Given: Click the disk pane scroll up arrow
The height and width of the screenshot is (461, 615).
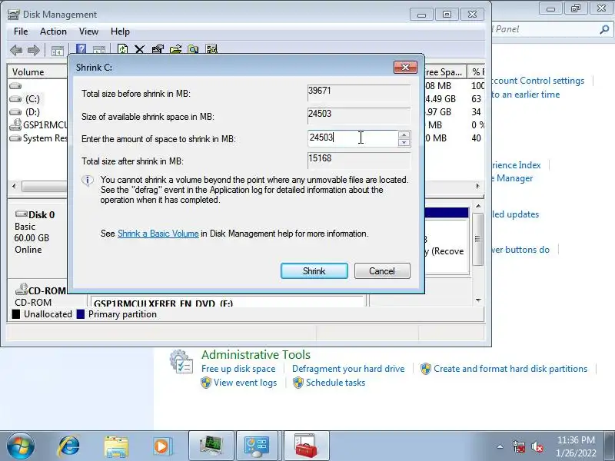Looking at the screenshot, I should [478, 206].
